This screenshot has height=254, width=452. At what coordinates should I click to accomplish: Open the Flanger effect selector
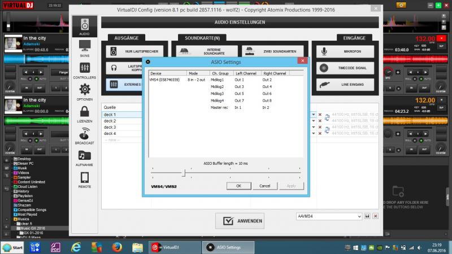[60, 72]
